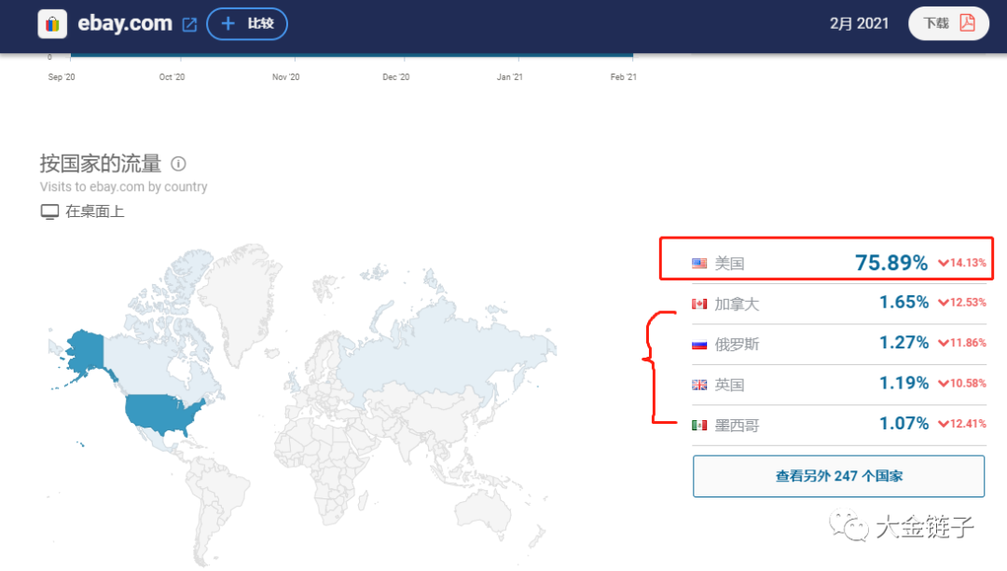Image resolution: width=1007 pixels, height=571 pixels.
Task: Click the Russia flag icon
Action: tap(699, 343)
